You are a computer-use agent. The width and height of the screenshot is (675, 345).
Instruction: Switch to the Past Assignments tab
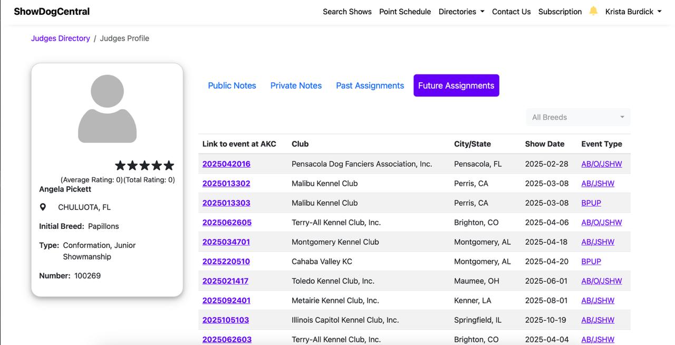tap(370, 85)
